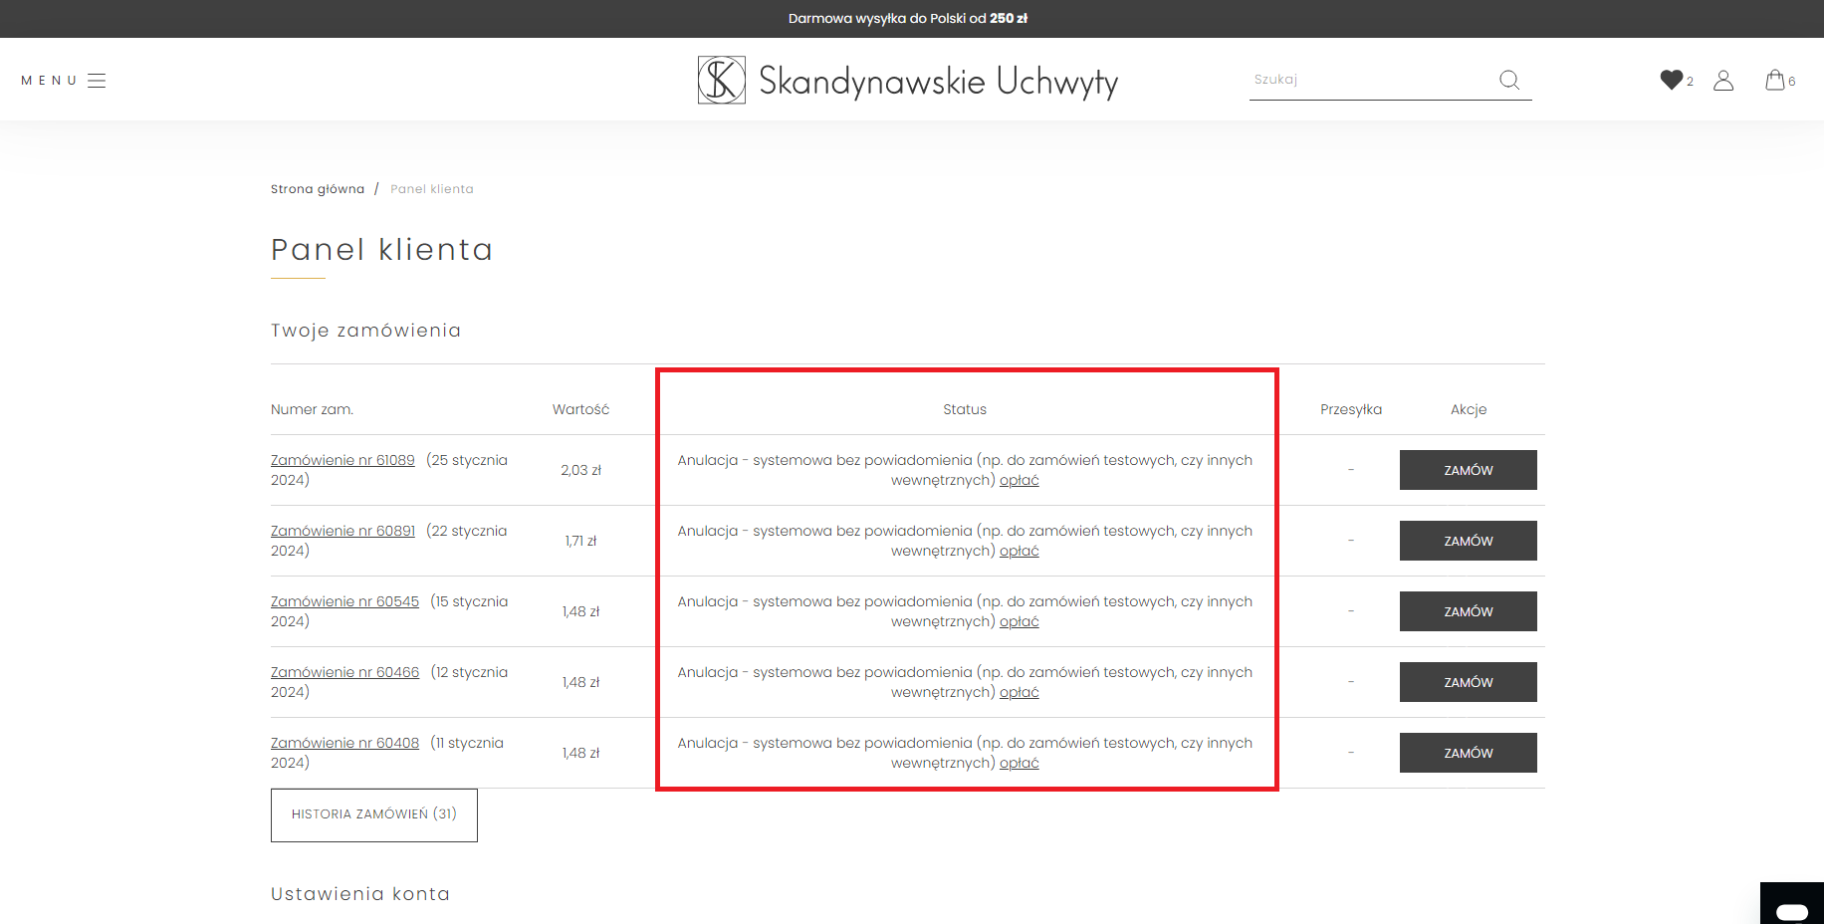This screenshot has height=924, width=1824.
Task: Open Zamówienie nr 60466
Action: coord(344,672)
